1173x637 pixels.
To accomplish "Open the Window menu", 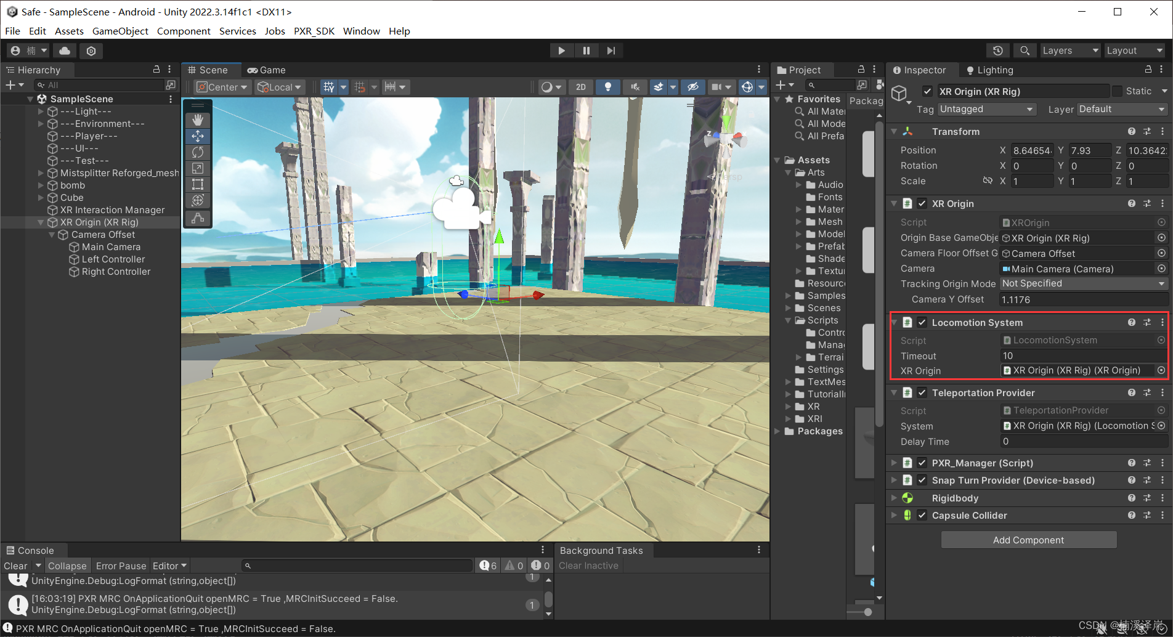I will (x=361, y=31).
